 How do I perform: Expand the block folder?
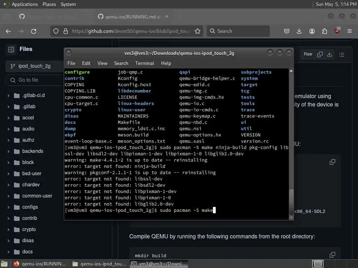tap(8, 163)
